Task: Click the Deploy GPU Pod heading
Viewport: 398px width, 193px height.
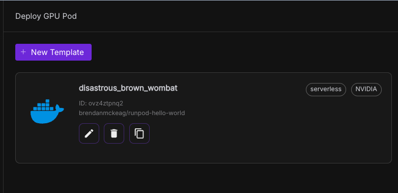Action: [x=46, y=16]
